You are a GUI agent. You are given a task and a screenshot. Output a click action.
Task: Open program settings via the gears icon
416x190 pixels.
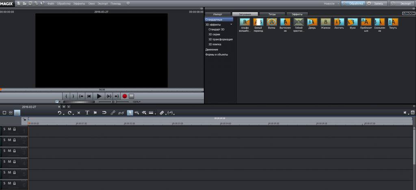point(36,3)
